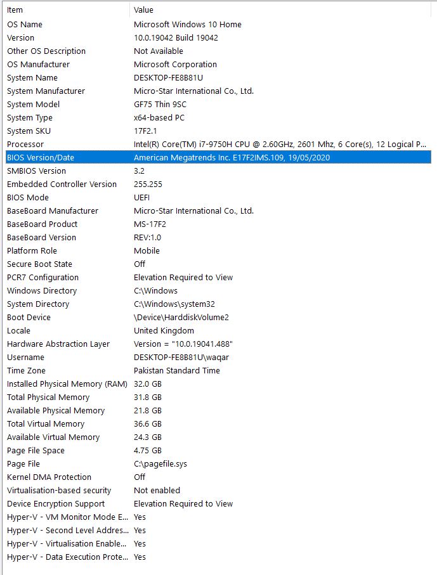Select the Hyper-V - VM Monitor Mode row
This screenshot has height=575, width=437.
(x=218, y=517)
